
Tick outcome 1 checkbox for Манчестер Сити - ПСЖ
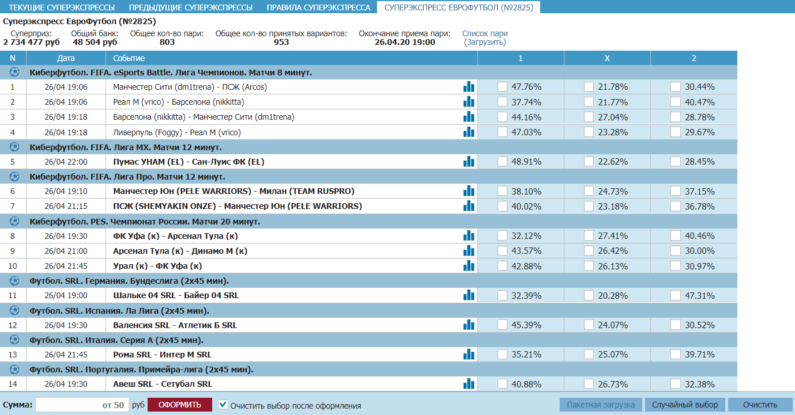(503, 87)
